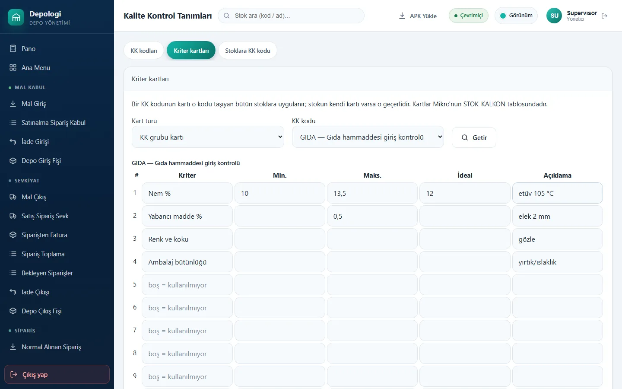
Task: Open the Stoklara KK kodu tab
Action: [x=248, y=51]
